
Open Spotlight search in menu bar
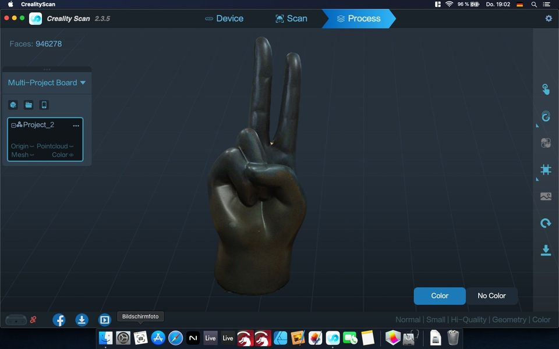pos(534,4)
